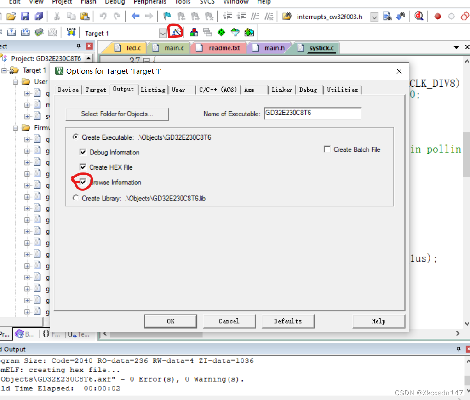
Task: Switch to the Listing tab
Action: (153, 90)
